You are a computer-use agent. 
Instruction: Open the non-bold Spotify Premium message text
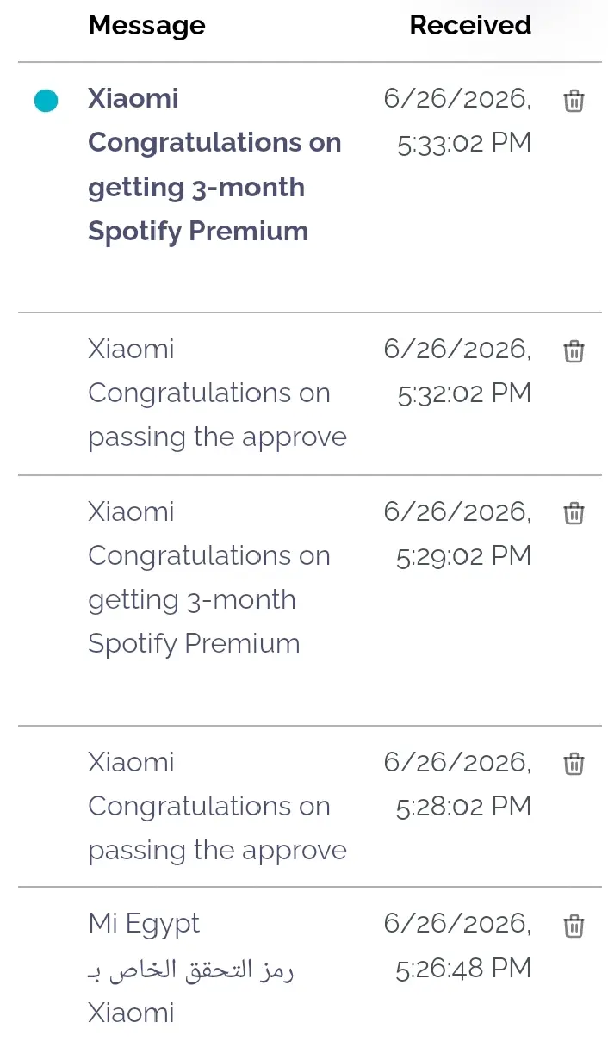[209, 599]
